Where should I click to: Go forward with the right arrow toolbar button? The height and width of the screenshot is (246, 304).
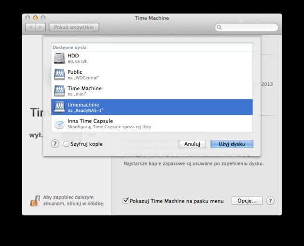(41, 27)
